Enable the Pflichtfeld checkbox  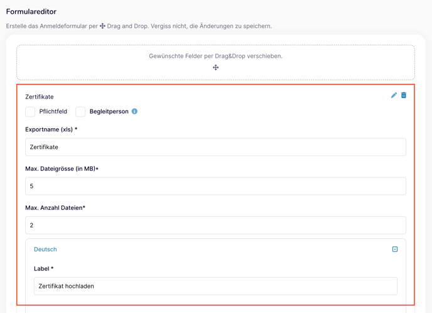(30, 112)
